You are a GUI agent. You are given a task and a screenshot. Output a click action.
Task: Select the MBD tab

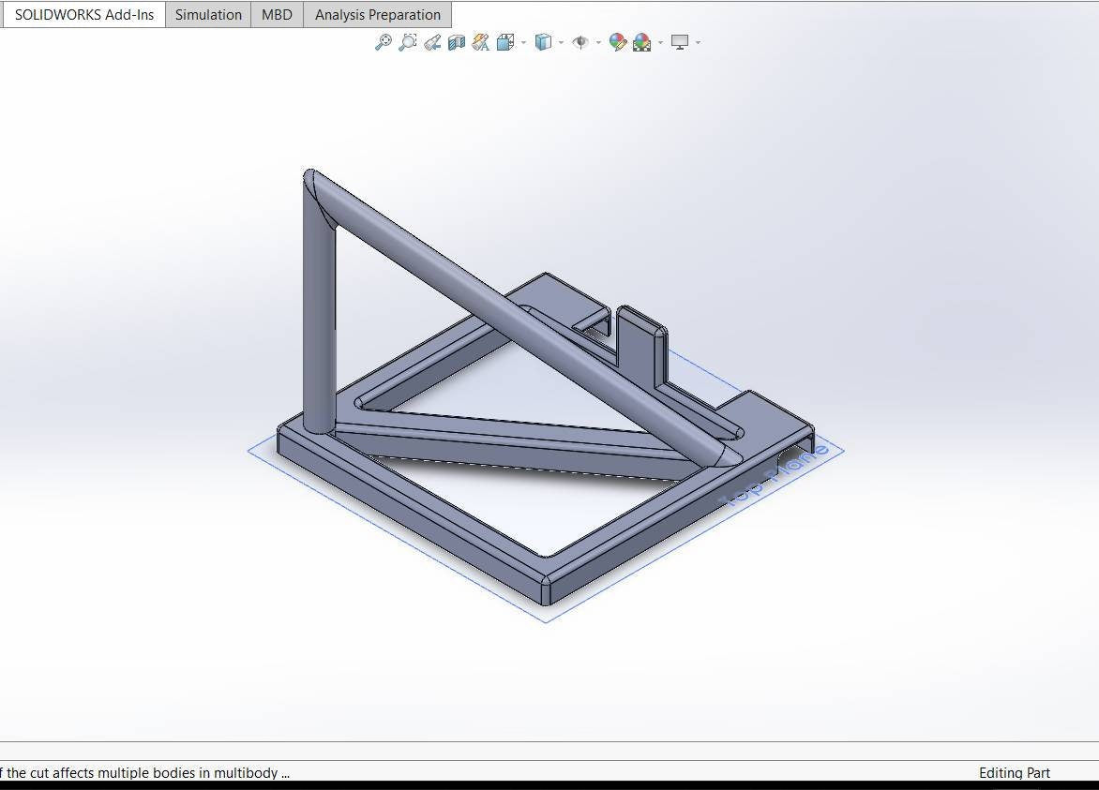[277, 15]
